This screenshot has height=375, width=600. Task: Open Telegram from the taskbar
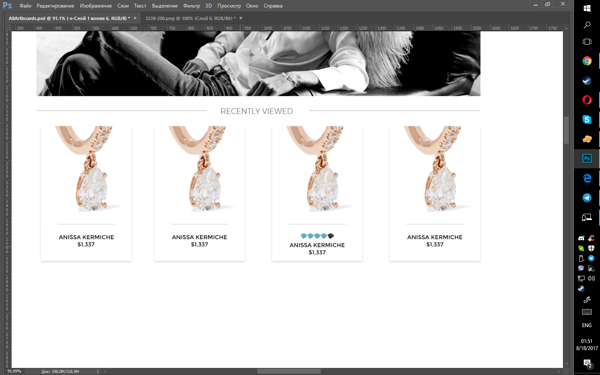pyautogui.click(x=587, y=197)
